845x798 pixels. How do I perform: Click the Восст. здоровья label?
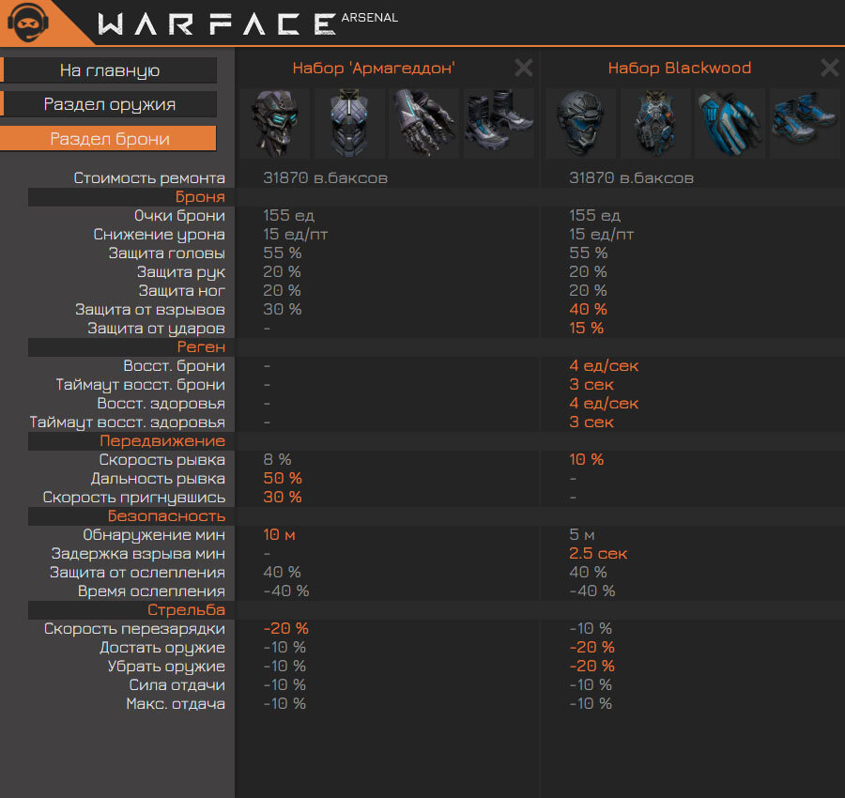click(x=161, y=404)
